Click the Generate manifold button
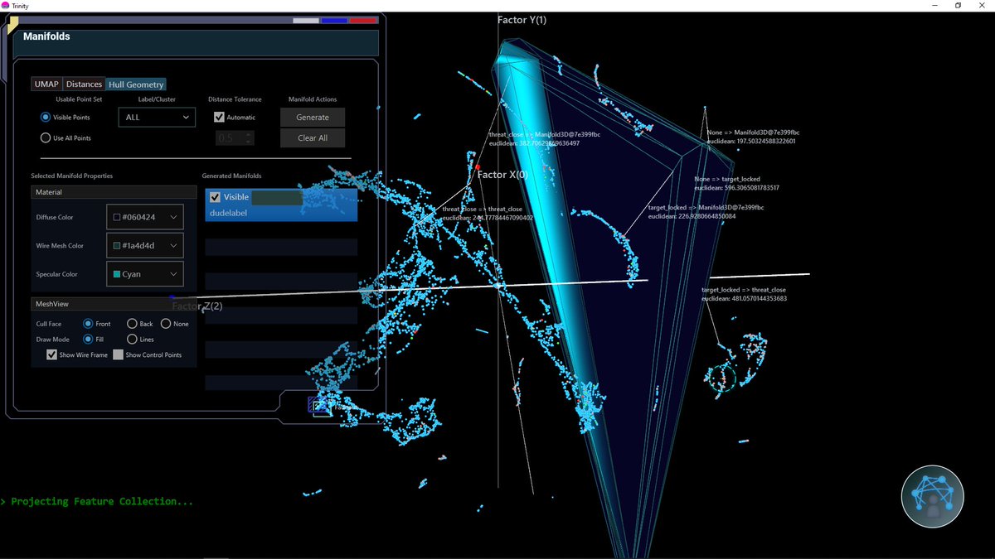 313,118
